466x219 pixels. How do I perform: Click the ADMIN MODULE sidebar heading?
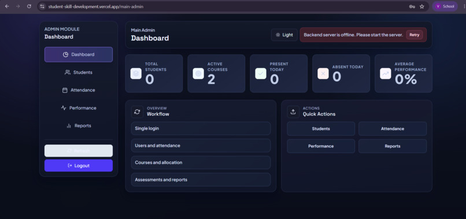[x=62, y=29]
